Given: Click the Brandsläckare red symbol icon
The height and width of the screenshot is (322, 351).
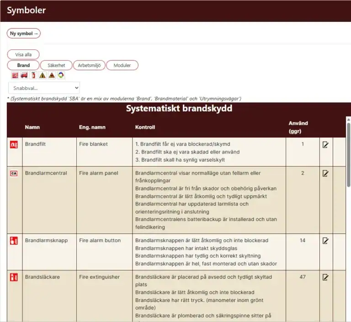Looking at the screenshot, I should pos(14,277).
